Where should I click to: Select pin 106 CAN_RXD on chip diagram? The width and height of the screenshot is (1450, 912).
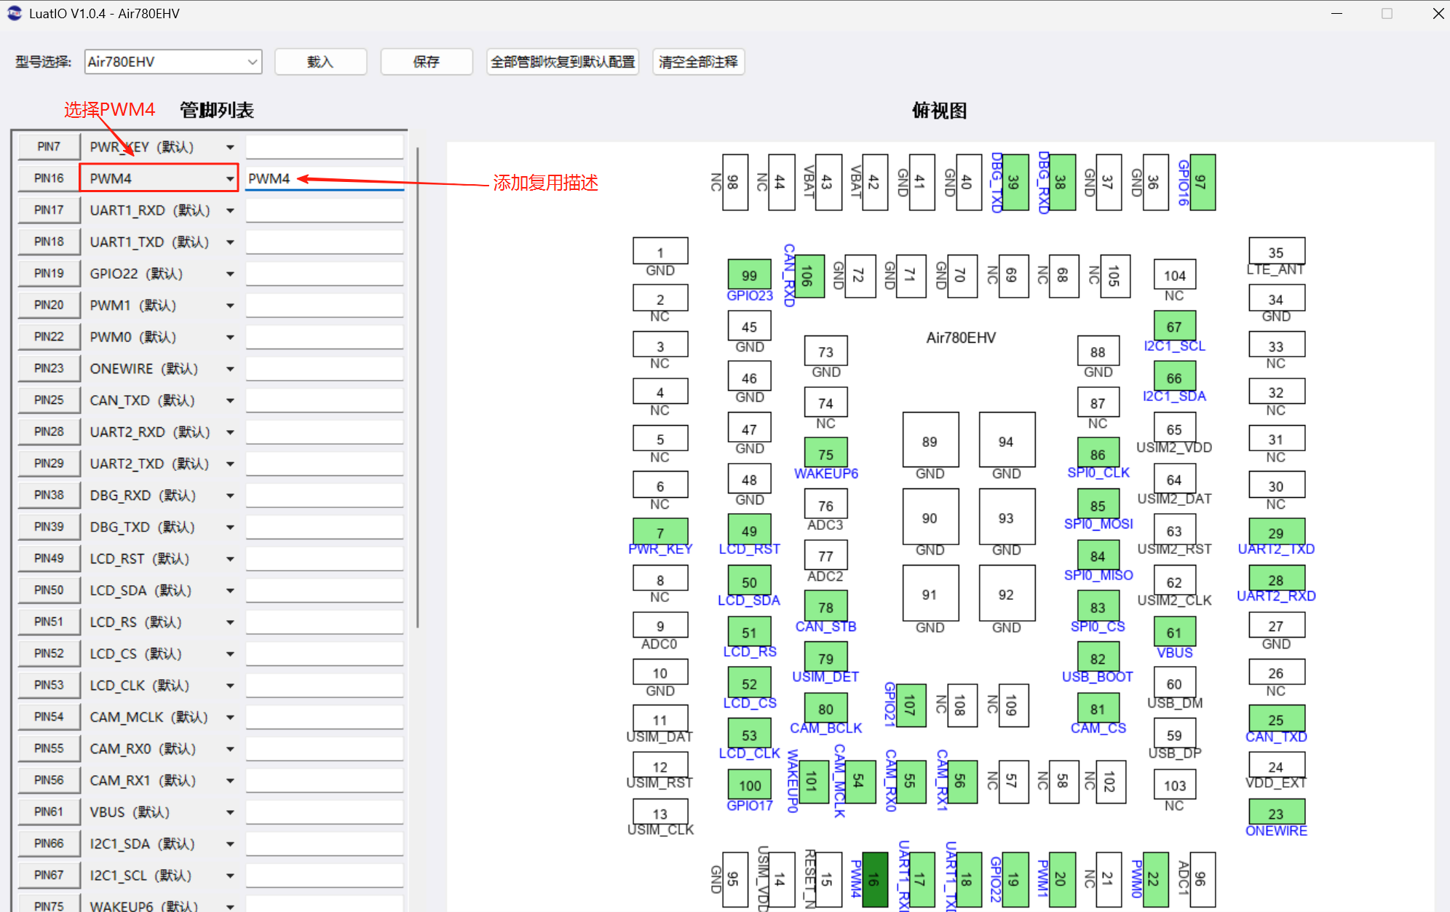point(809,276)
